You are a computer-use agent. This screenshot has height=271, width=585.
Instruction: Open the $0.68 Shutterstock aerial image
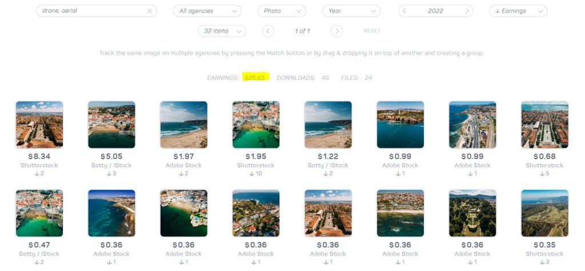[x=544, y=125]
